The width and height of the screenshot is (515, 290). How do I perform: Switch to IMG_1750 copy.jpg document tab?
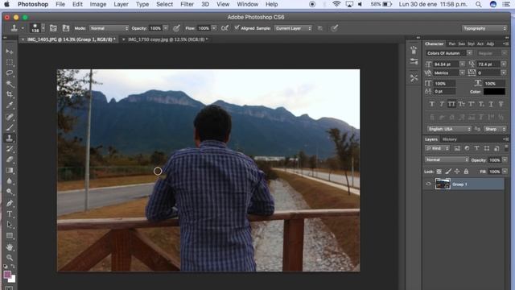click(167, 39)
